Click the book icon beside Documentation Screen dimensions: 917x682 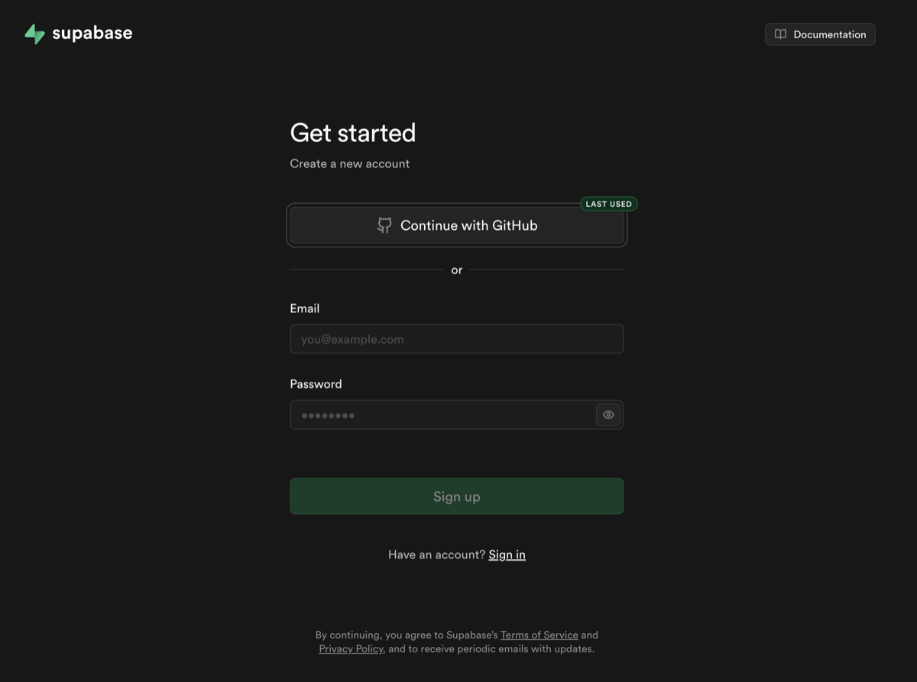(780, 34)
